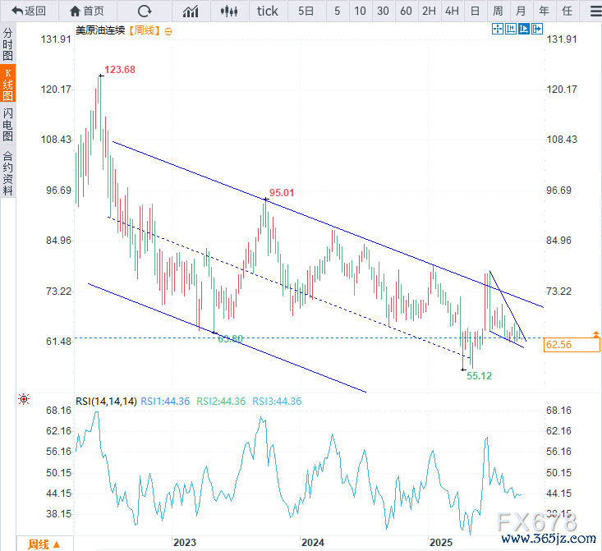
Task: Click the orange circle icon after 【周线】
Action: pyautogui.click(x=168, y=30)
